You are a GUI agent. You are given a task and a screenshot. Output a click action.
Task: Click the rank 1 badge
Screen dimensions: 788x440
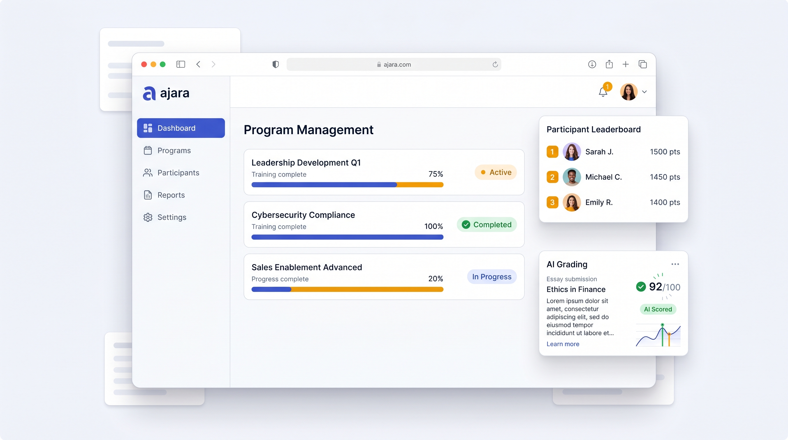click(552, 152)
